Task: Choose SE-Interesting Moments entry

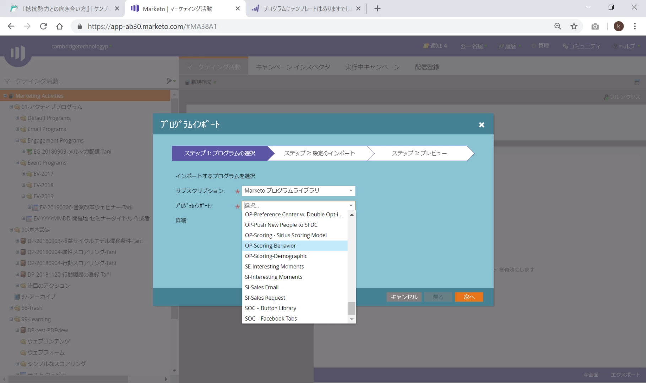Action: [x=295, y=266]
